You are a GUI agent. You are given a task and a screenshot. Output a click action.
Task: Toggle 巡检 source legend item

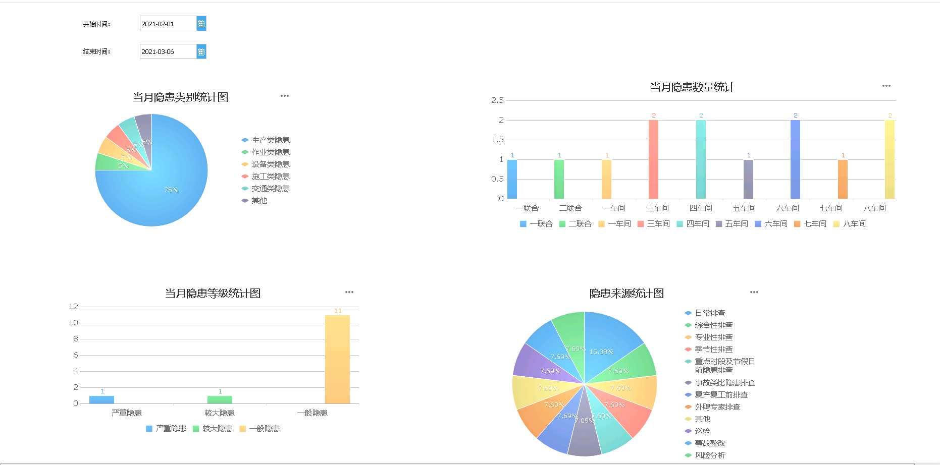[x=698, y=431]
